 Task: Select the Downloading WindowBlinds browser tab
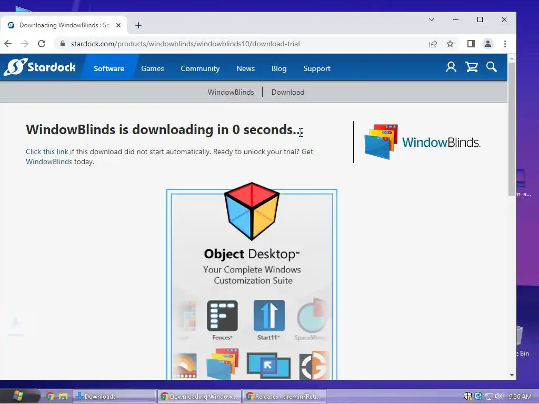coord(64,25)
